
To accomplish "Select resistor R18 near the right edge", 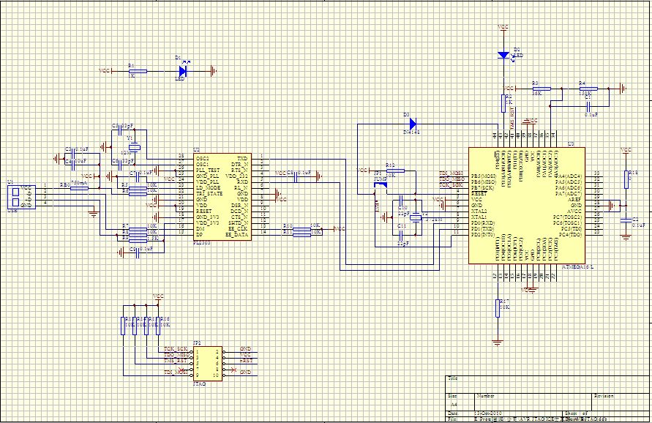I will click(626, 179).
